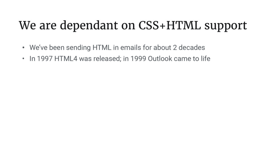Click the word "HTML" in first bullet

[x=102, y=48]
